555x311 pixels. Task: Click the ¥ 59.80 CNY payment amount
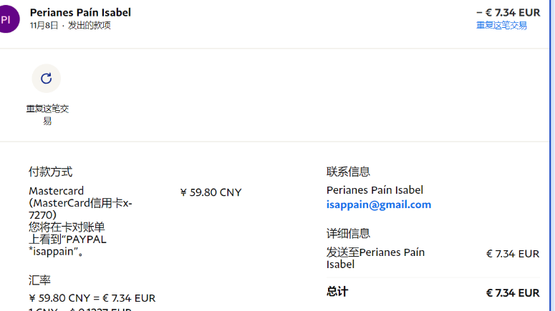(x=211, y=192)
